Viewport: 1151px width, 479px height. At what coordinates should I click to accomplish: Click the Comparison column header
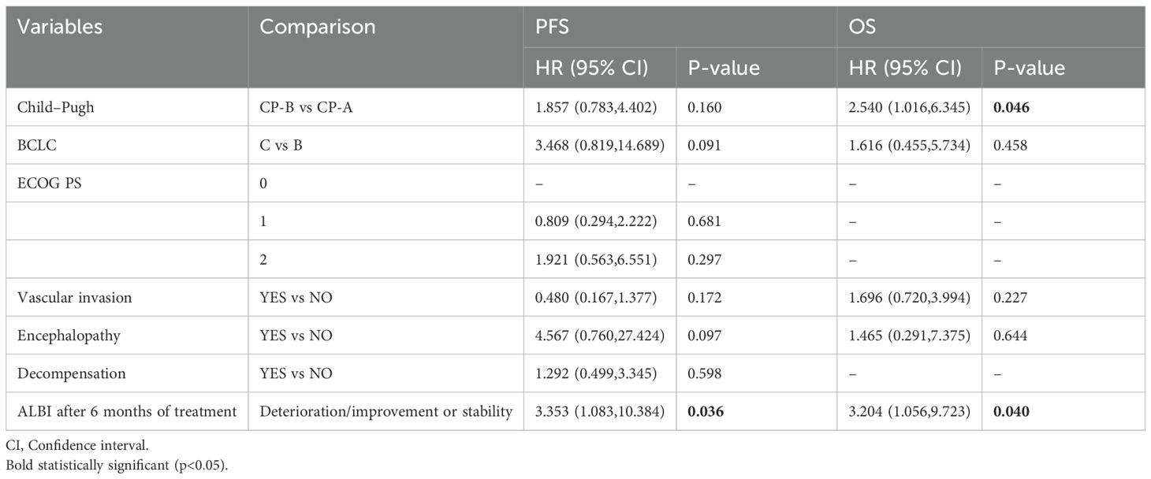[x=318, y=27]
